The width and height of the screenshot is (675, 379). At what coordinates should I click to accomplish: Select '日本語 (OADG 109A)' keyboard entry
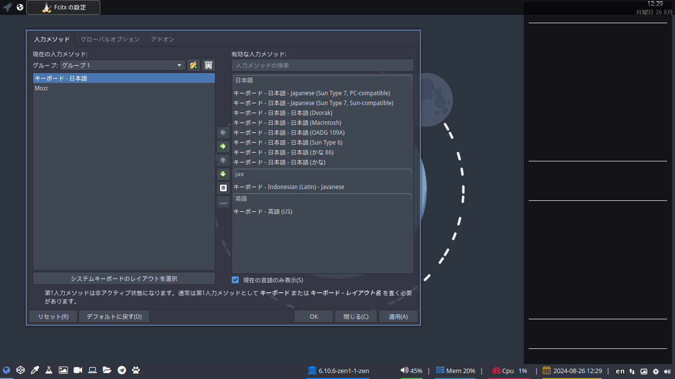point(323,132)
